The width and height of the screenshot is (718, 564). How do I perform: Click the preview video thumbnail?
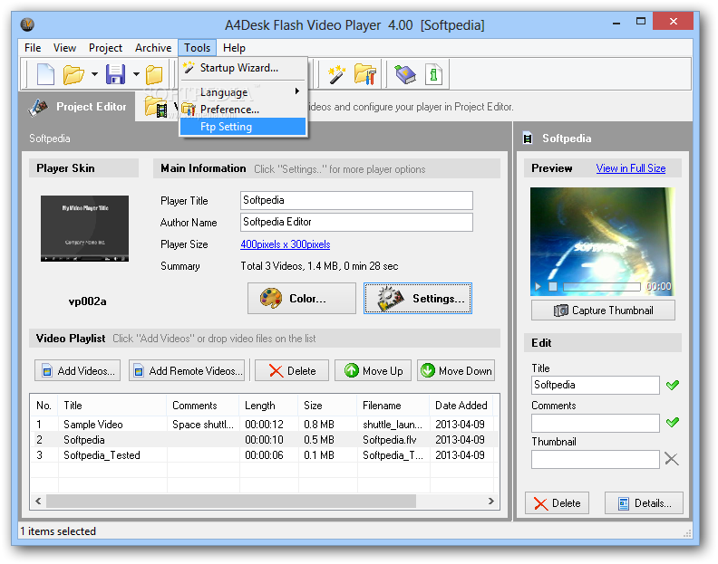[603, 242]
